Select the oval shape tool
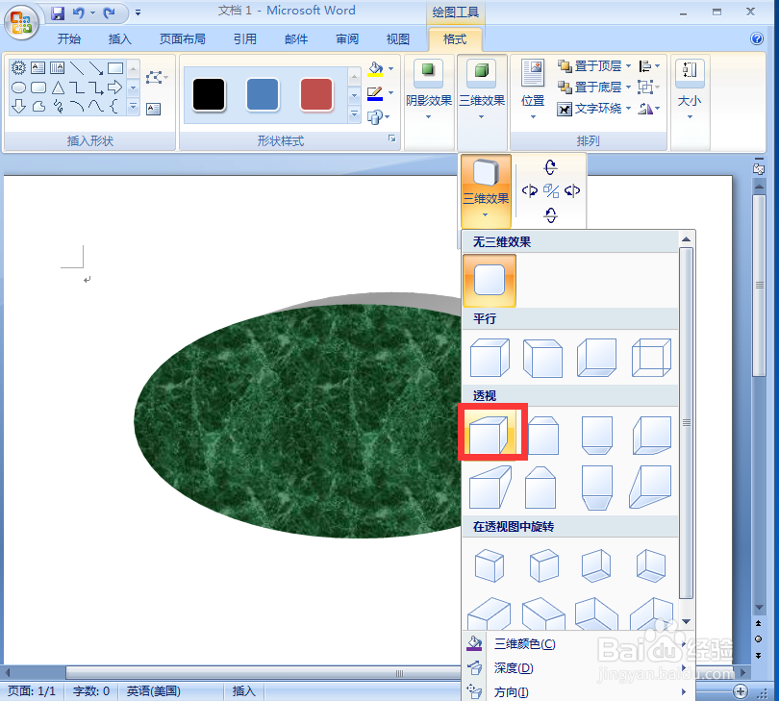This screenshot has width=779, height=701. 18,88
